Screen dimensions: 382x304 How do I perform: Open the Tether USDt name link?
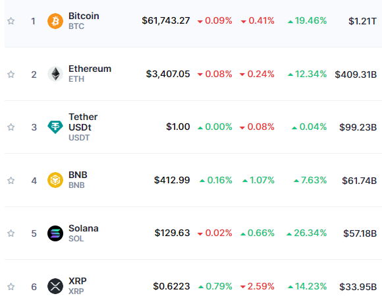(x=83, y=122)
